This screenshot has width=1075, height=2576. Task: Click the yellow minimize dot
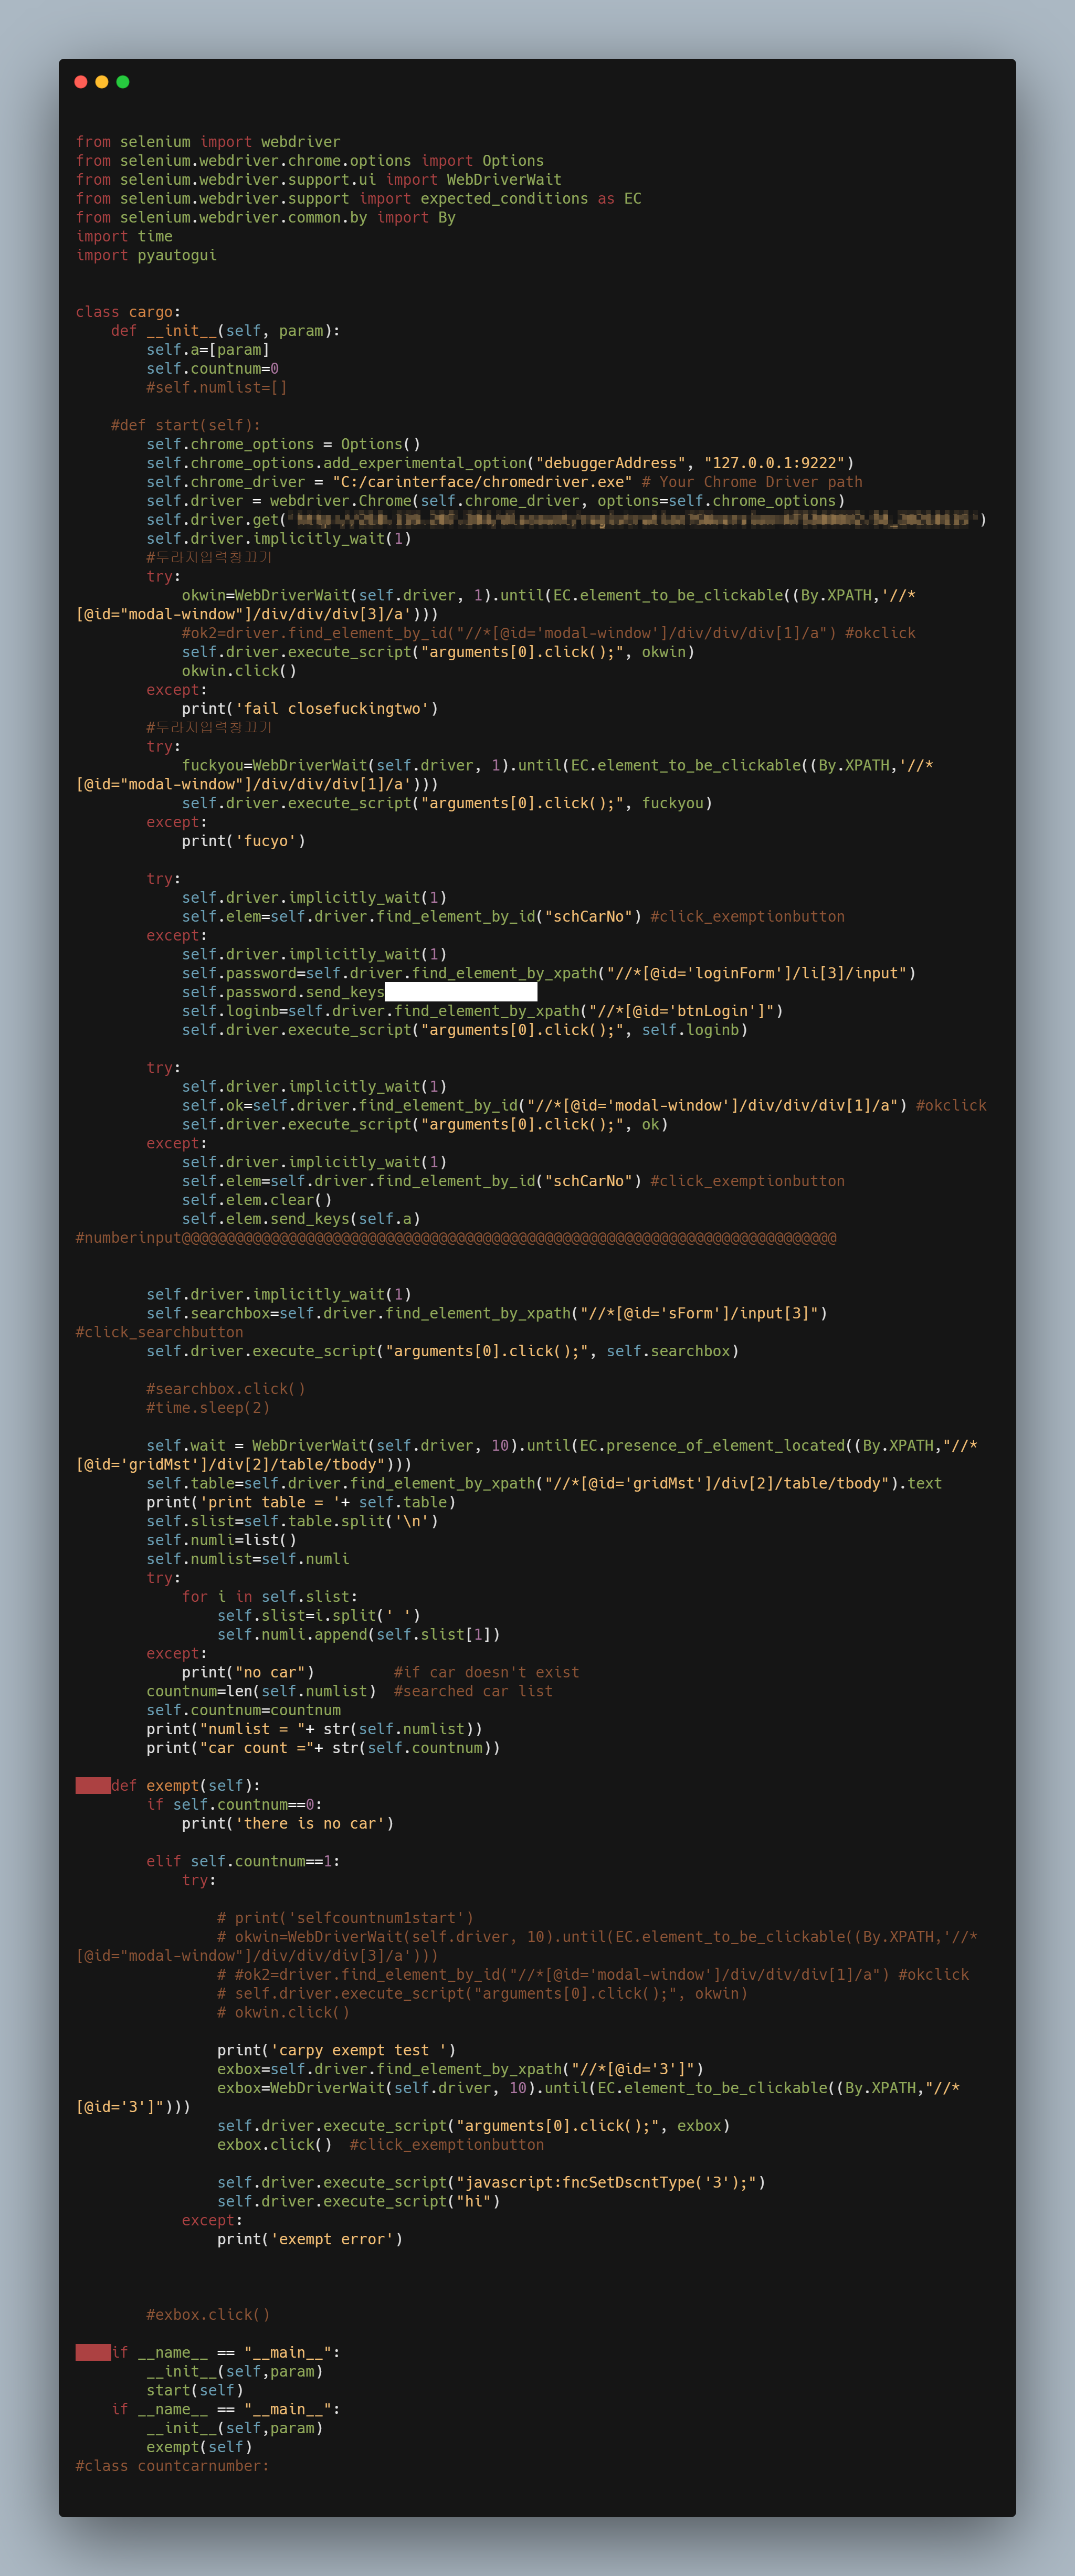pos(102,82)
